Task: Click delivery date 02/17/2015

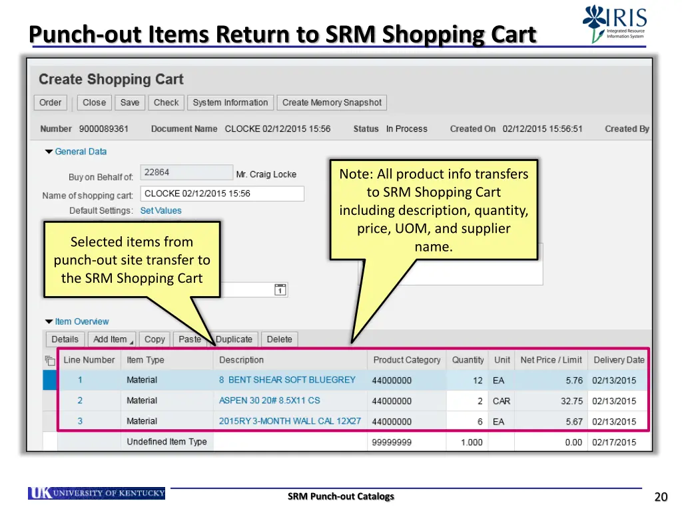Action: click(613, 442)
